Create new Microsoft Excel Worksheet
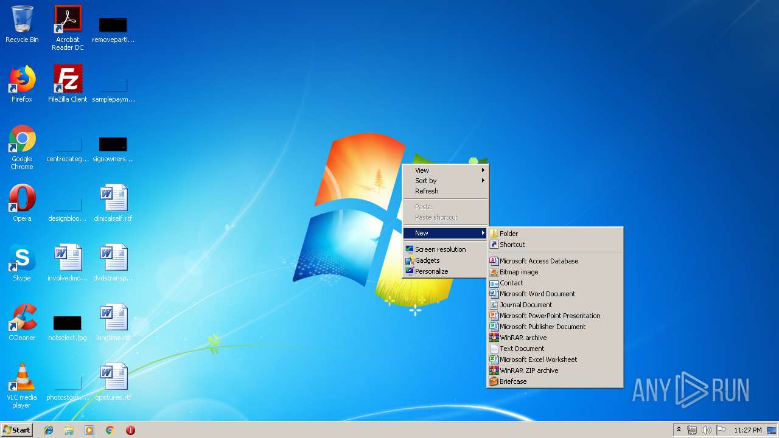The image size is (779, 438). [x=555, y=360]
